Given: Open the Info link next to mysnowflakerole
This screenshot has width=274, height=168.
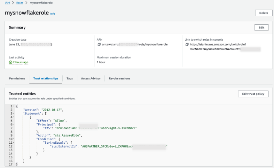Looking at the screenshot, I should tap(52, 14).
